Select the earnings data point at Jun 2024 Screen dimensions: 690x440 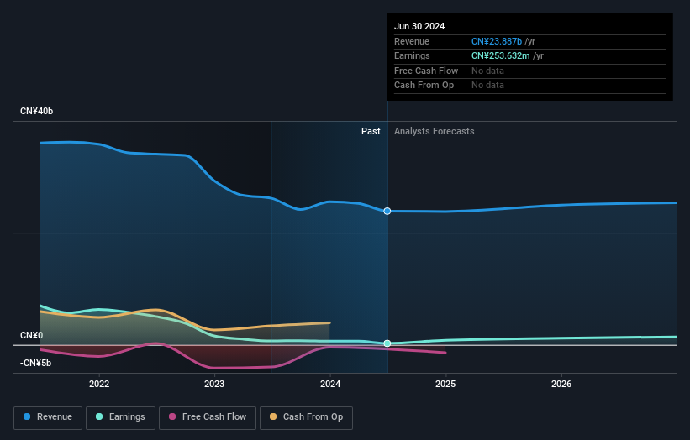(387, 343)
